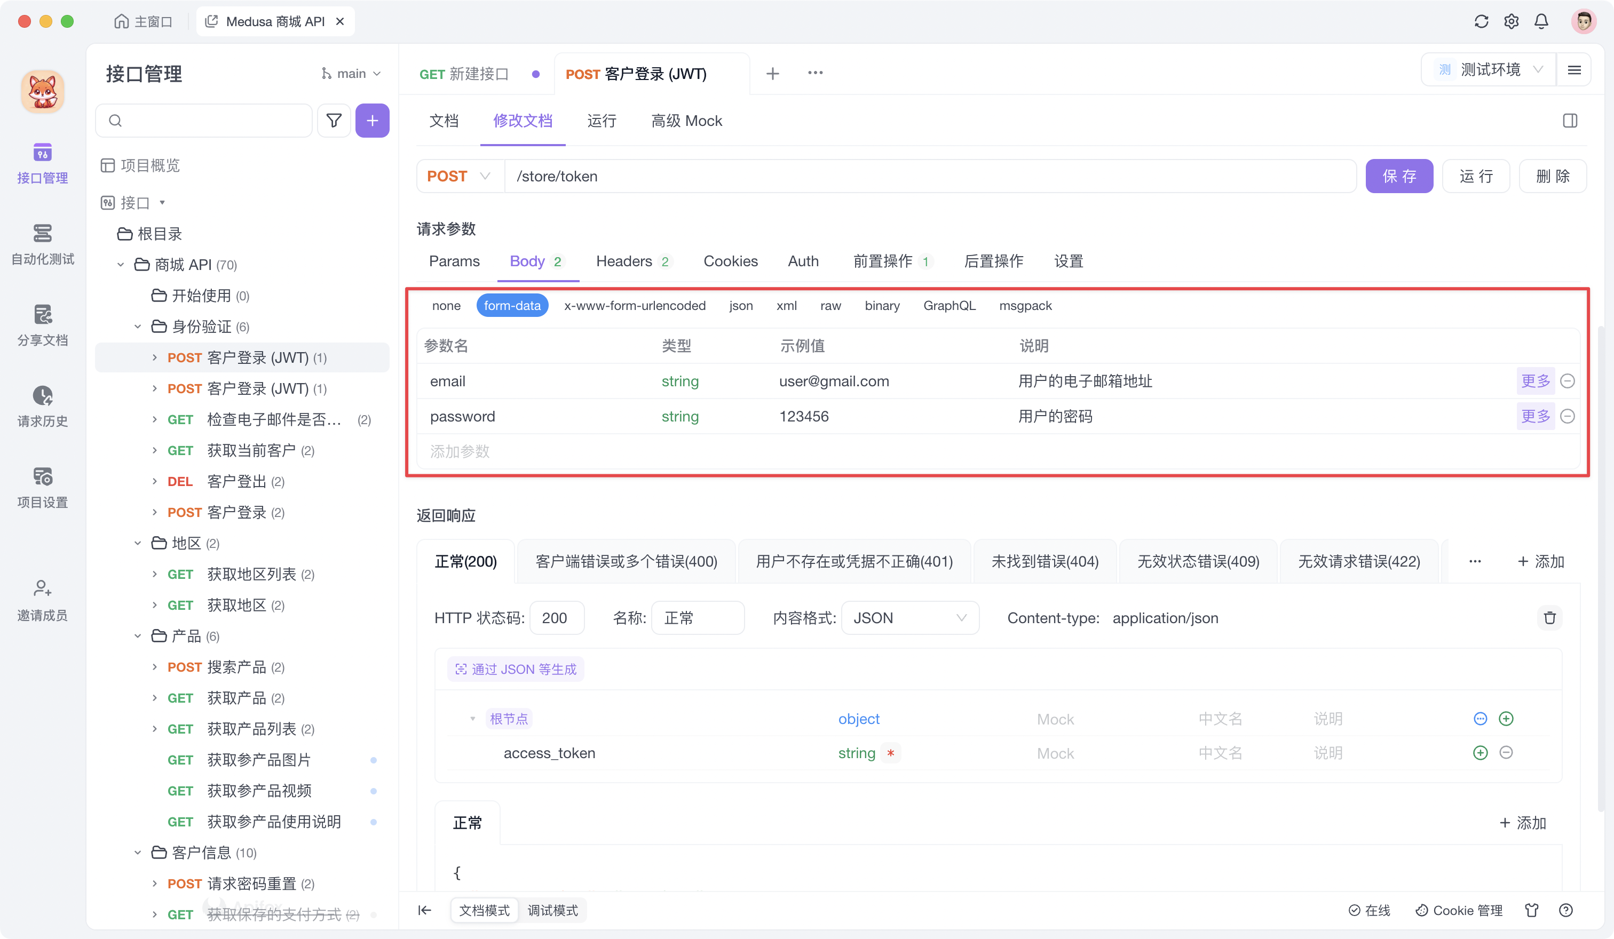Click 通过 JSON 等生成 link

point(516,669)
